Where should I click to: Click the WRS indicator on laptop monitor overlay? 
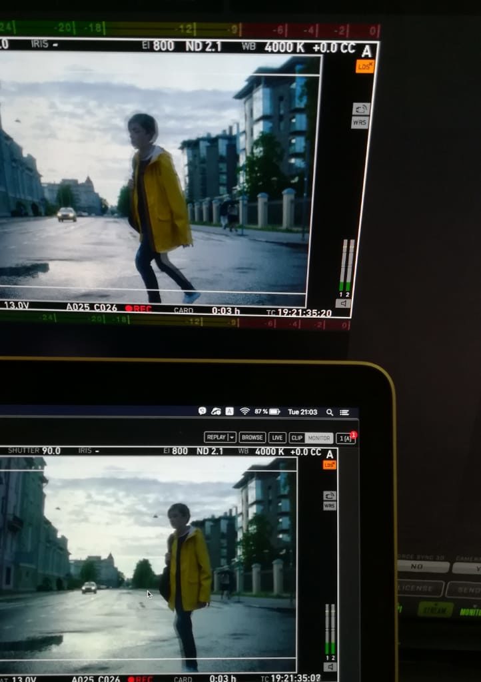[329, 506]
